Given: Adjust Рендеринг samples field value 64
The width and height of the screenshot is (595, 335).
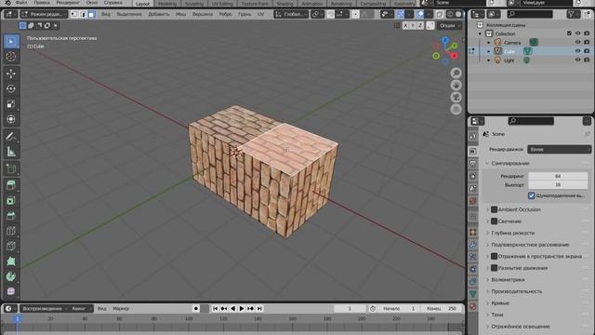Looking at the screenshot, I should tap(558, 176).
